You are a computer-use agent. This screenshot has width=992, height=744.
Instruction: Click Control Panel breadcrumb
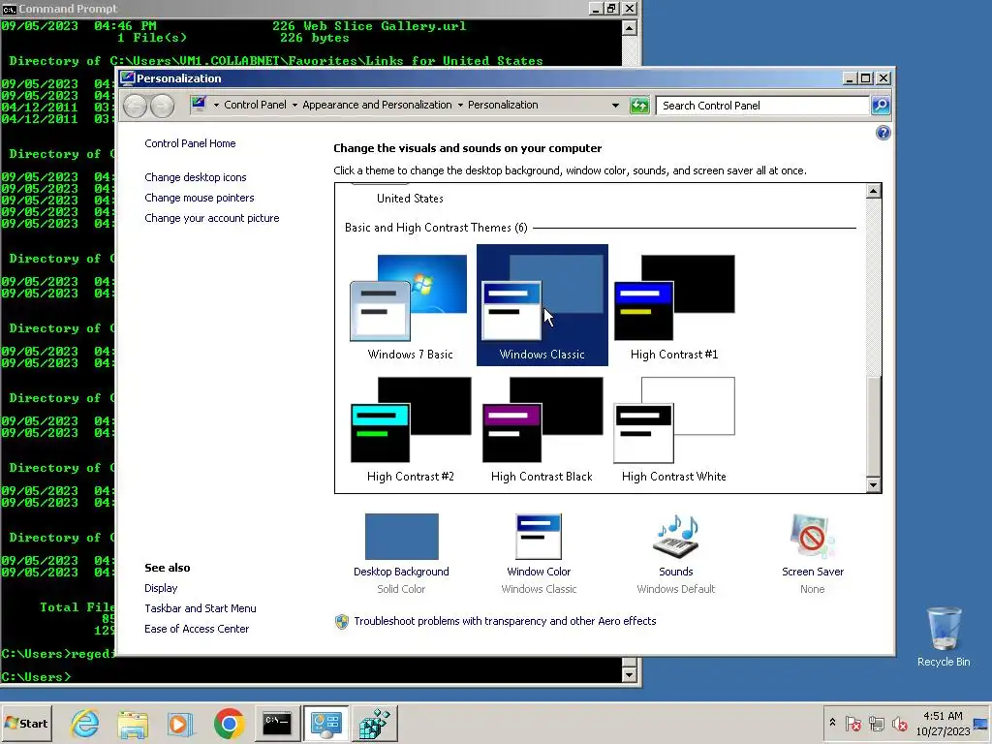(255, 105)
